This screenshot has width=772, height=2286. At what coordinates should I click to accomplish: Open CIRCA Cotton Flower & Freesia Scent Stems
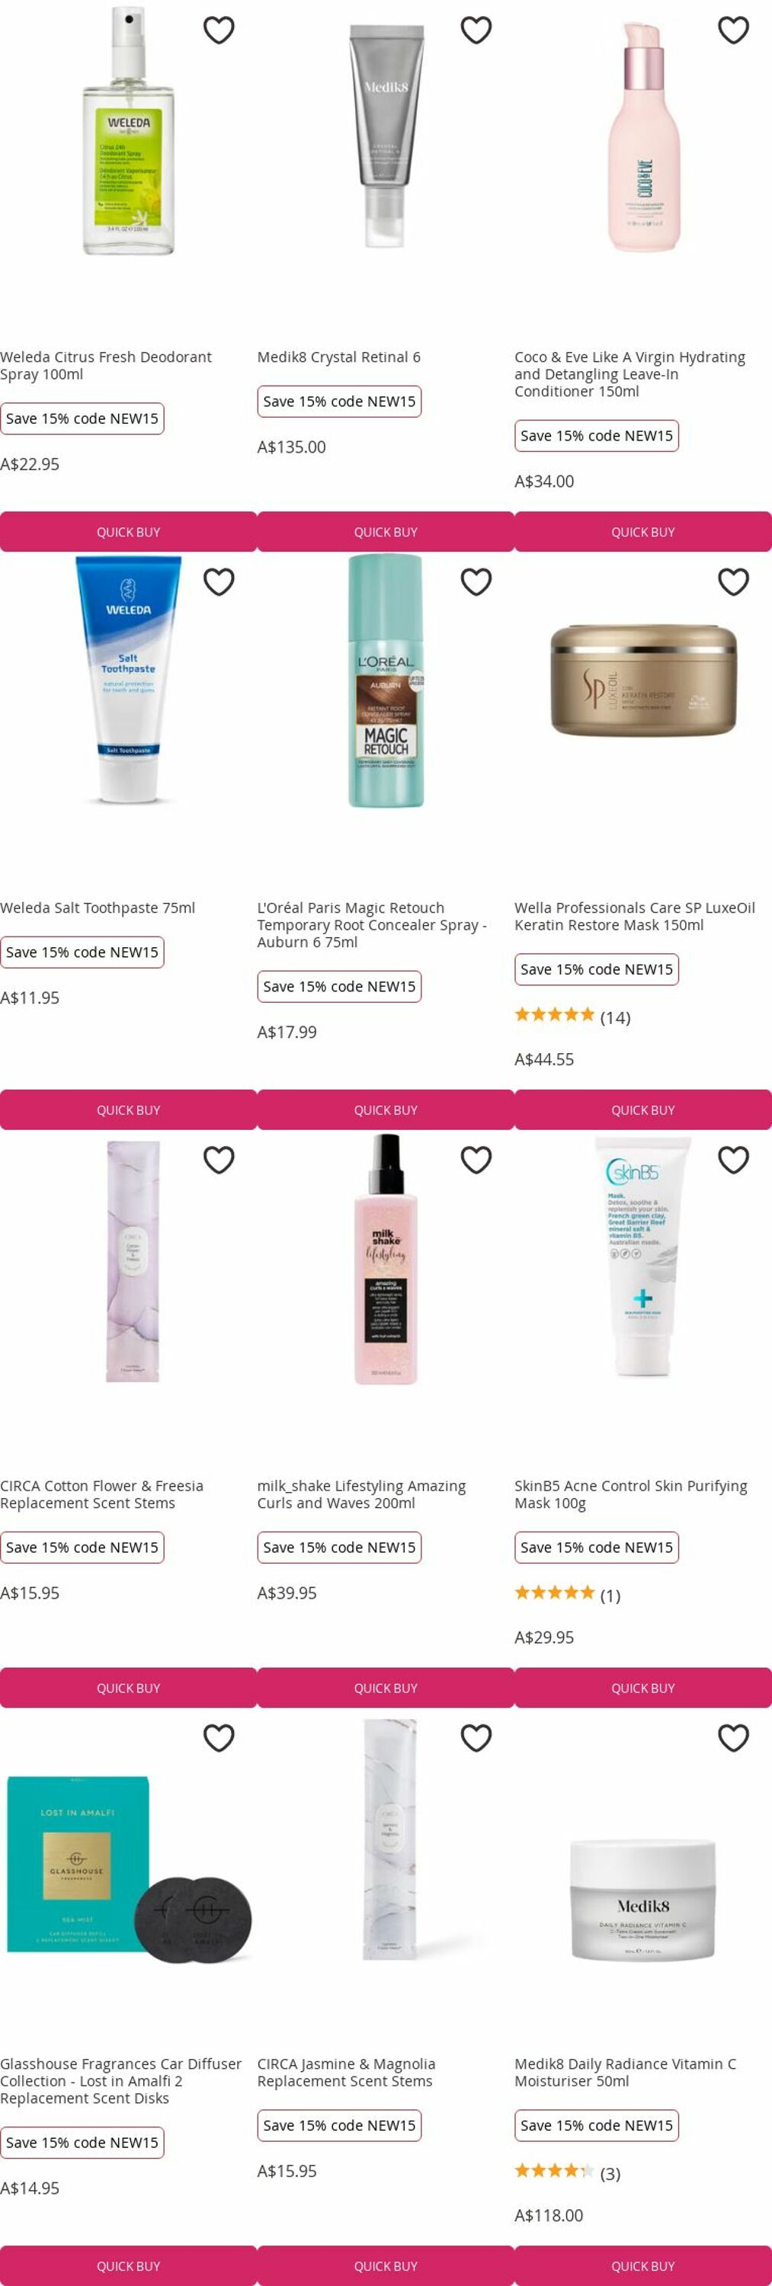[102, 1494]
